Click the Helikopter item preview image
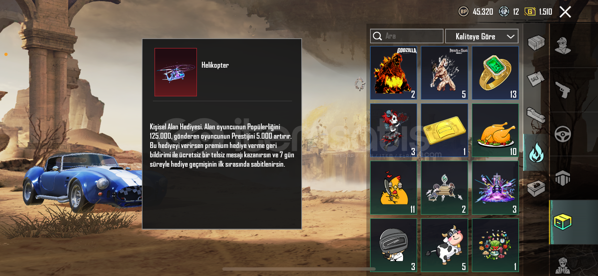 pyautogui.click(x=176, y=72)
